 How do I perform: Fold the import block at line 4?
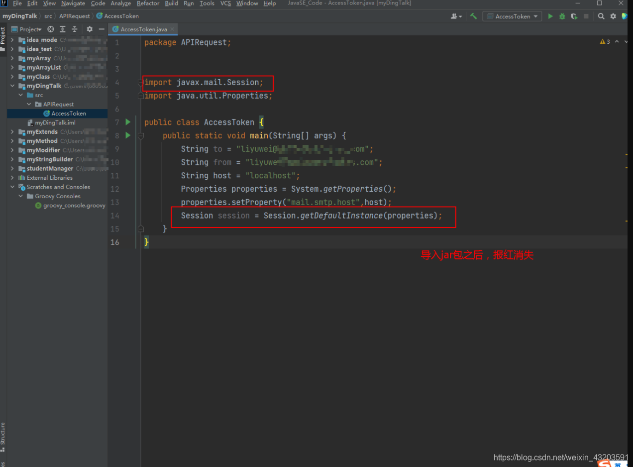tap(141, 82)
